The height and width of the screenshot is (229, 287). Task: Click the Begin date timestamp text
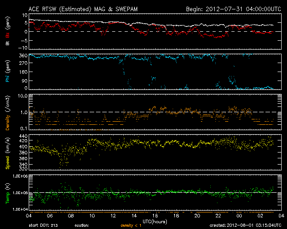pyautogui.click(x=229, y=9)
